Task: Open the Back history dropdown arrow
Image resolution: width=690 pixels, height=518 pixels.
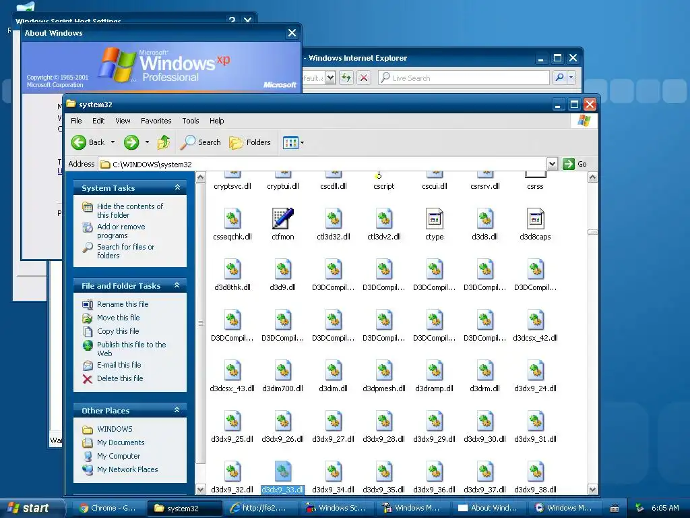Action: tap(113, 142)
